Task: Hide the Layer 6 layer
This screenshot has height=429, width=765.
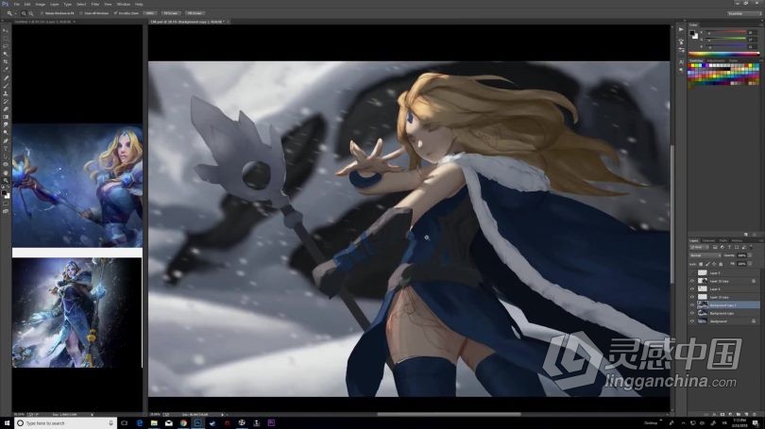Action: pyautogui.click(x=692, y=289)
